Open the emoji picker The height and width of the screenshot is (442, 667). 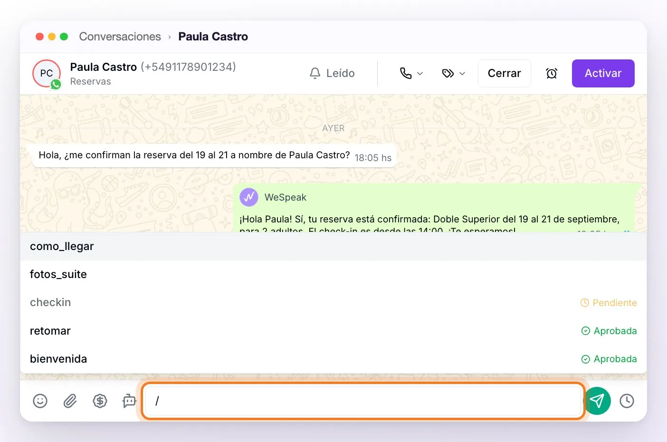pyautogui.click(x=40, y=401)
